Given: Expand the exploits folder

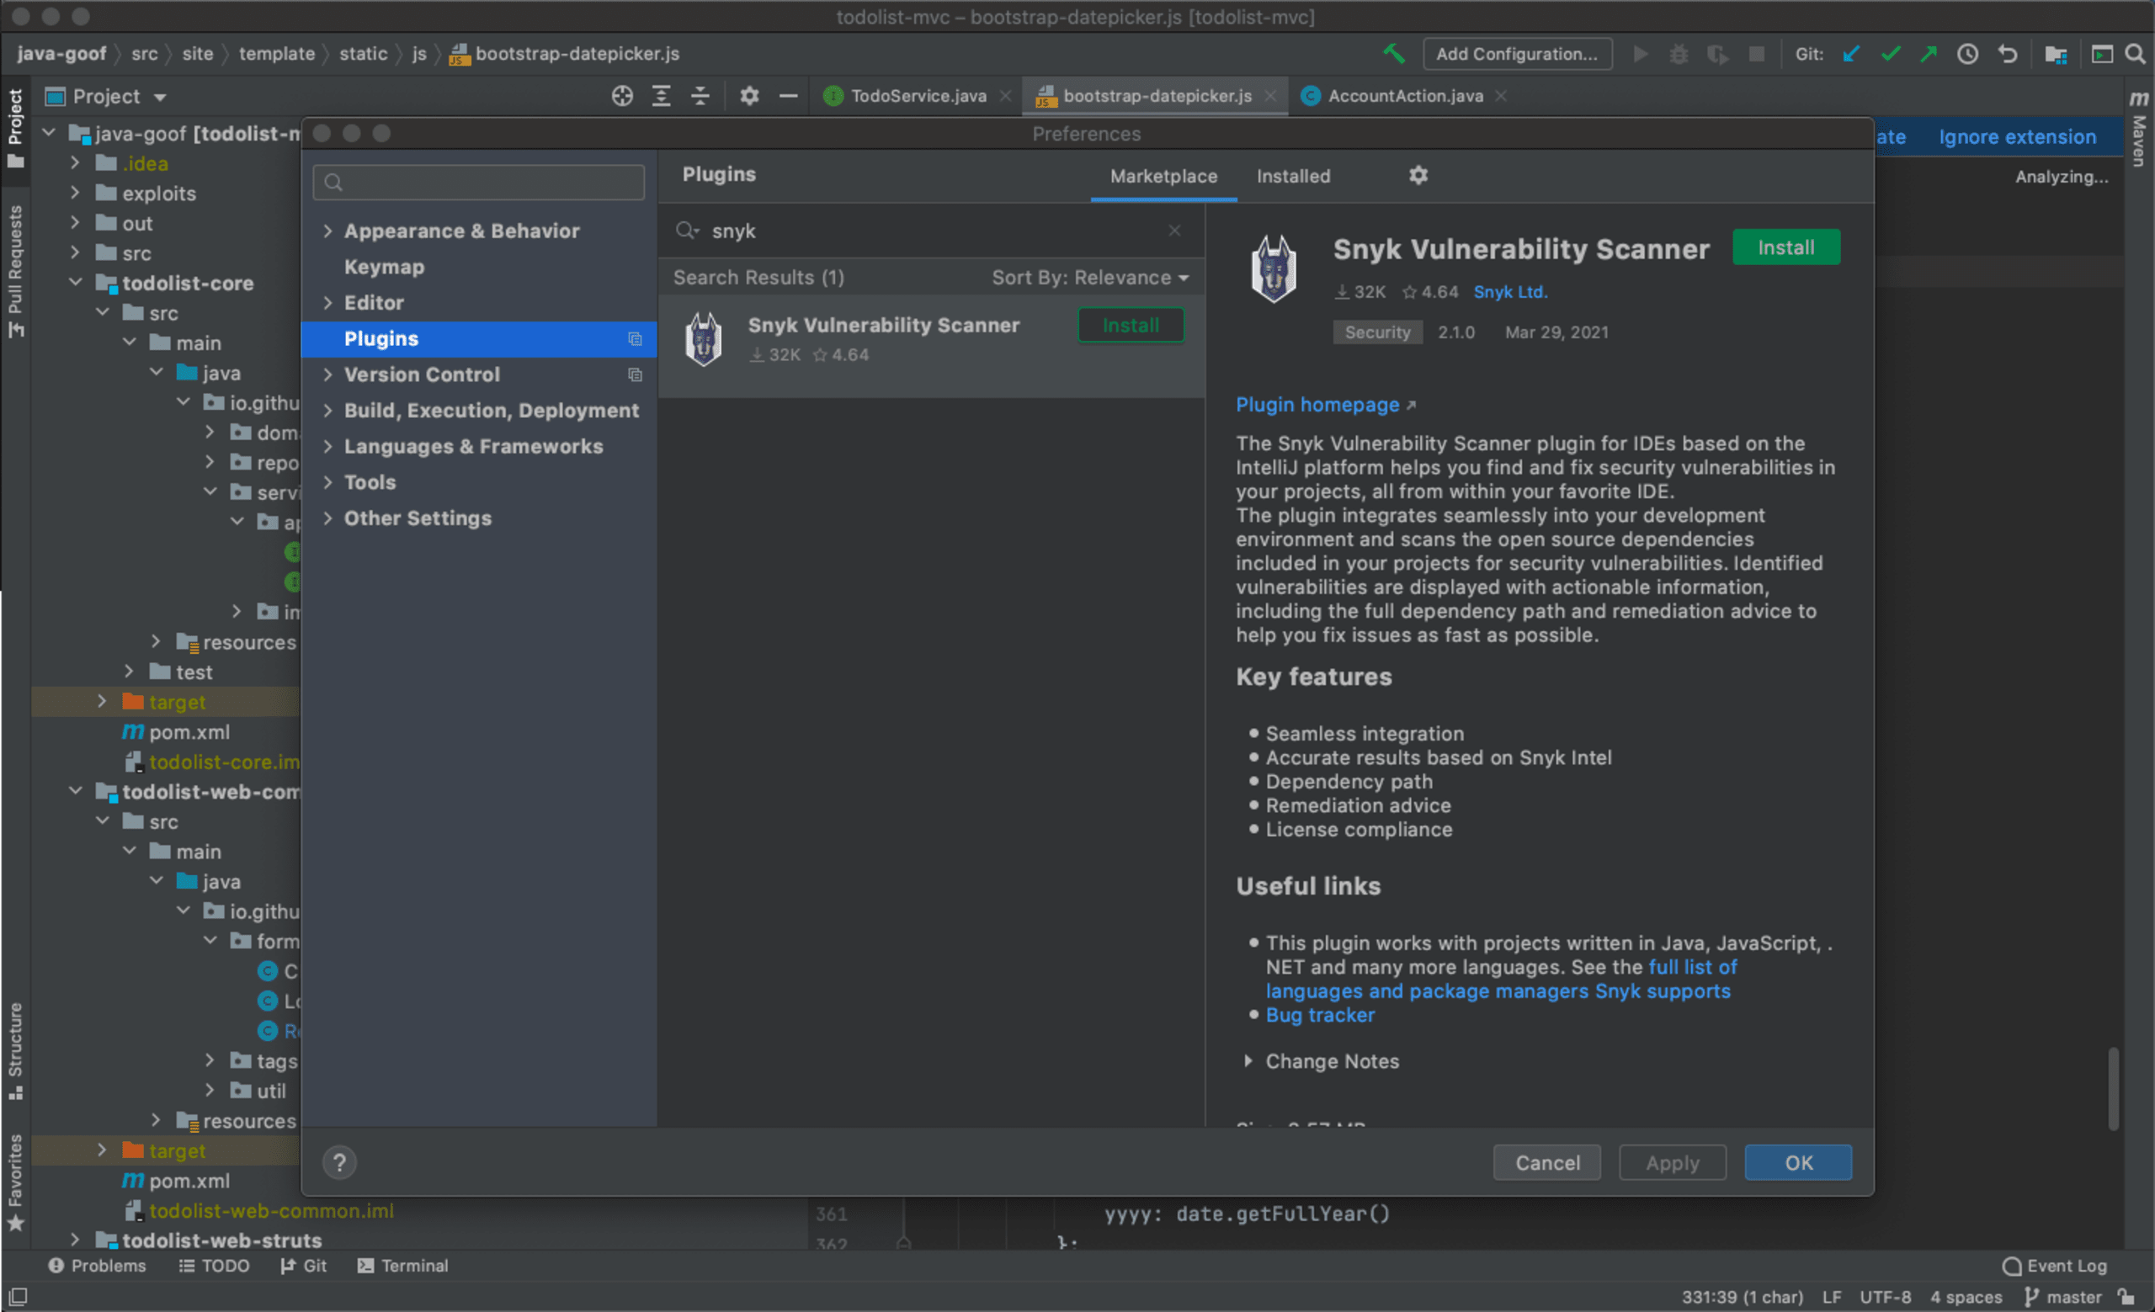Looking at the screenshot, I should [75, 193].
